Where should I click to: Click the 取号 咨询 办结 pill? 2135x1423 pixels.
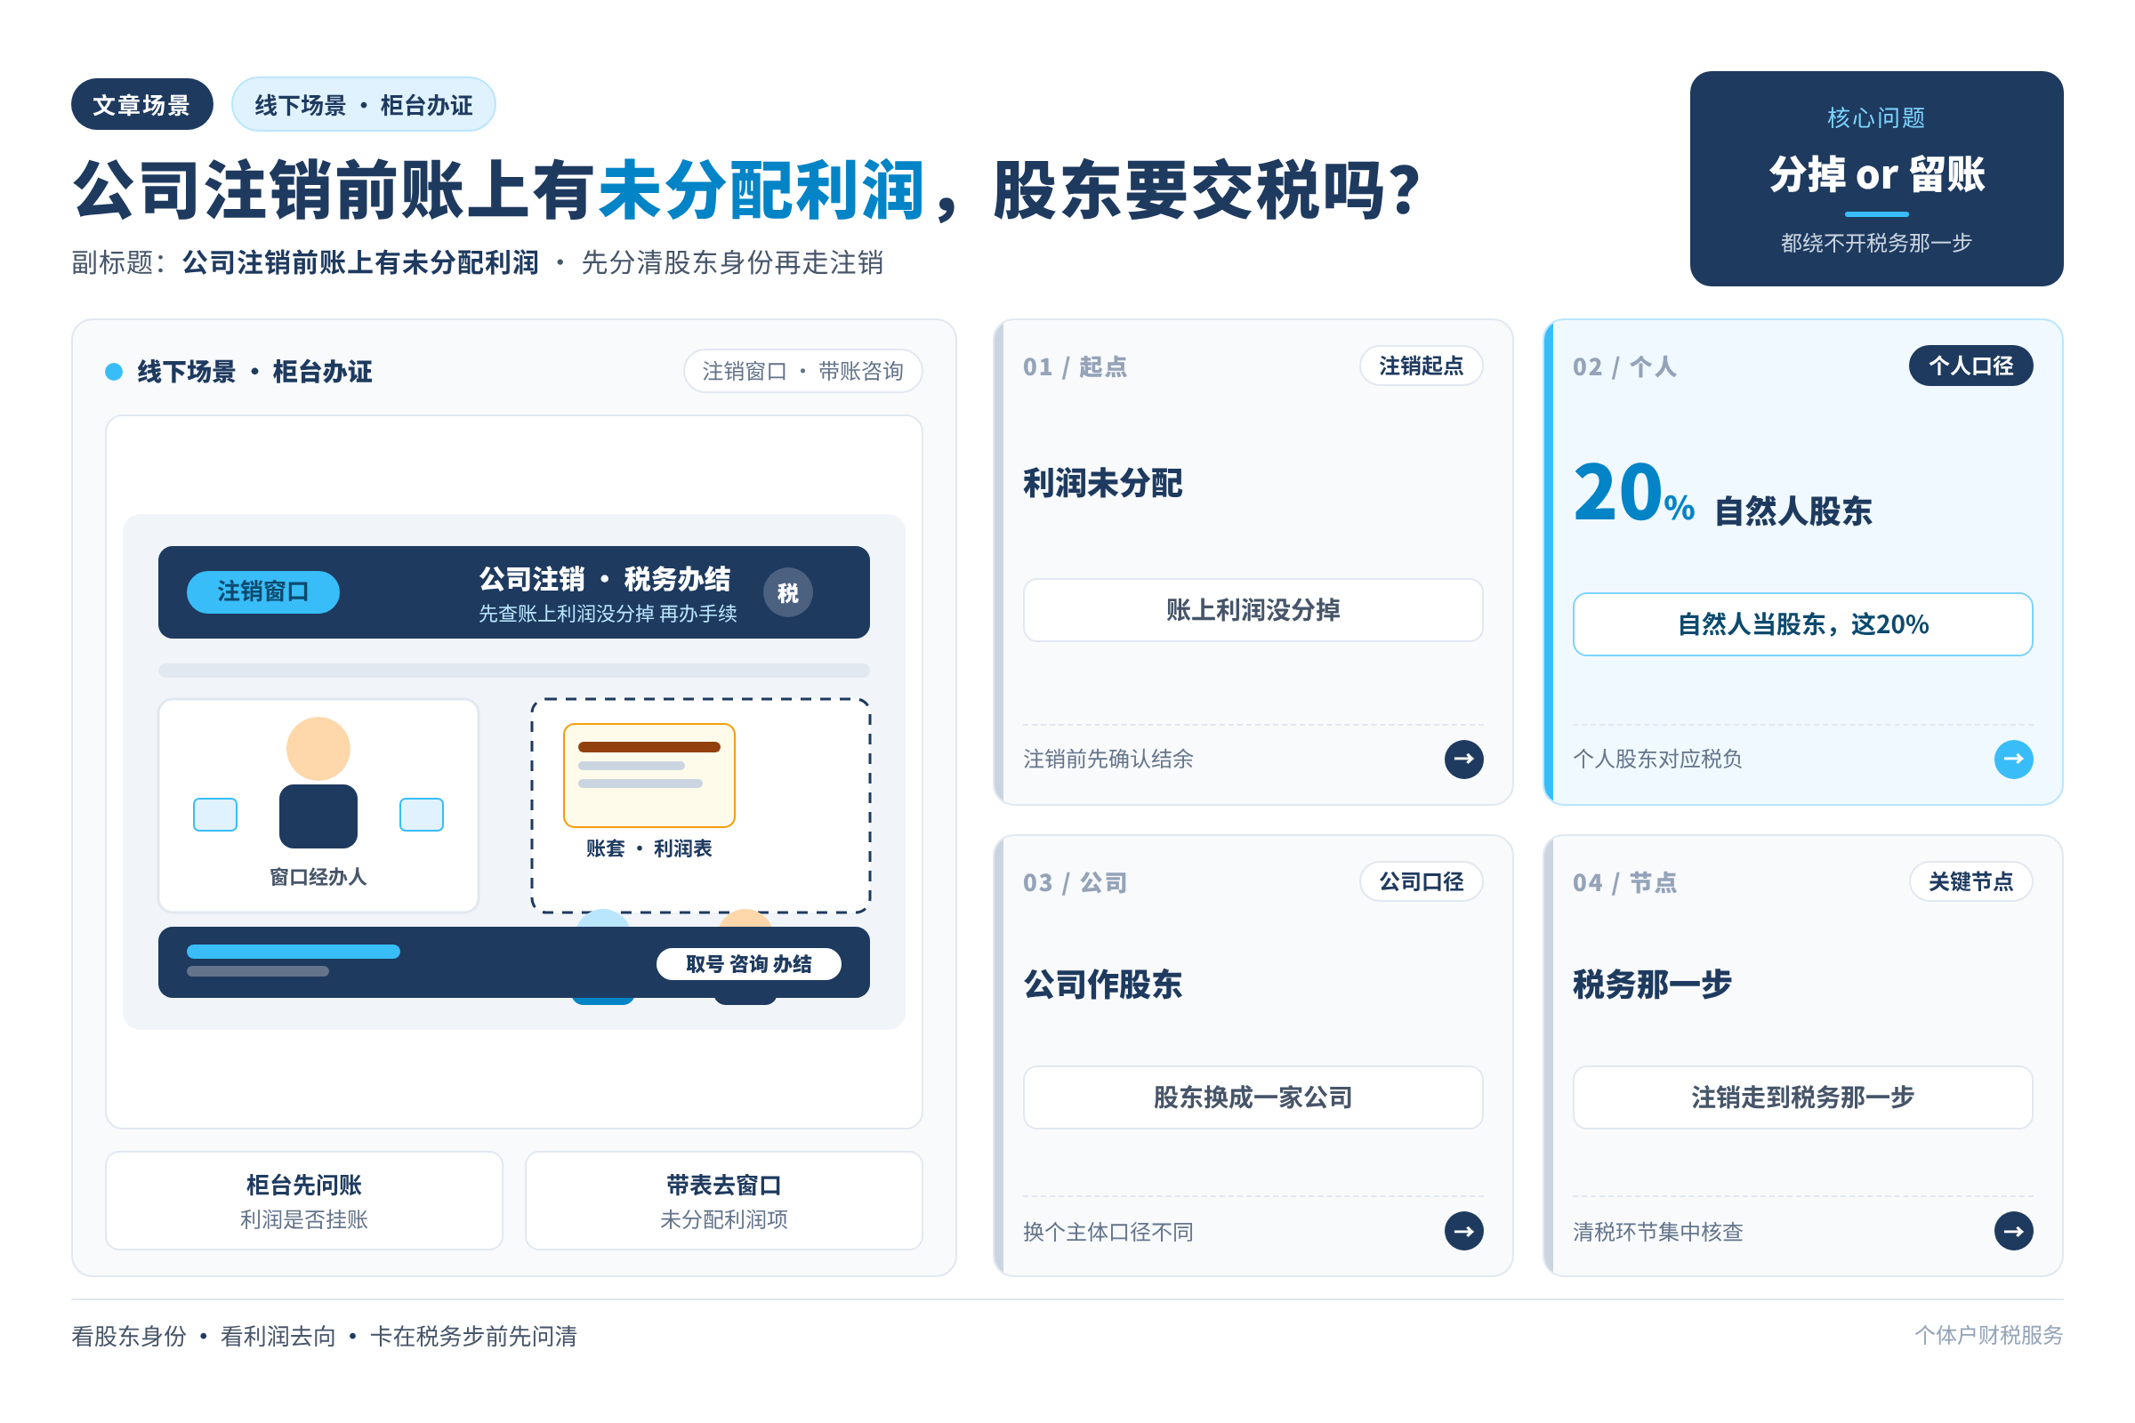748,963
